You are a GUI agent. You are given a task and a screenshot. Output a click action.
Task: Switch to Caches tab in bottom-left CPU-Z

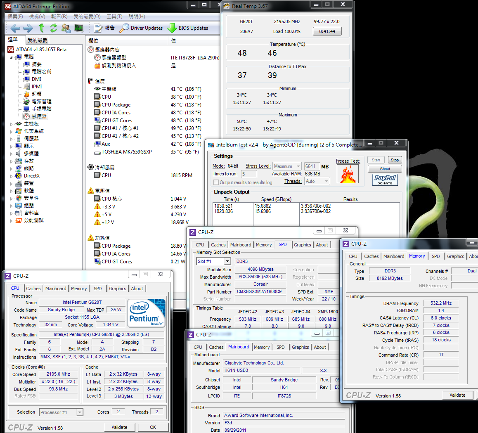click(33, 289)
